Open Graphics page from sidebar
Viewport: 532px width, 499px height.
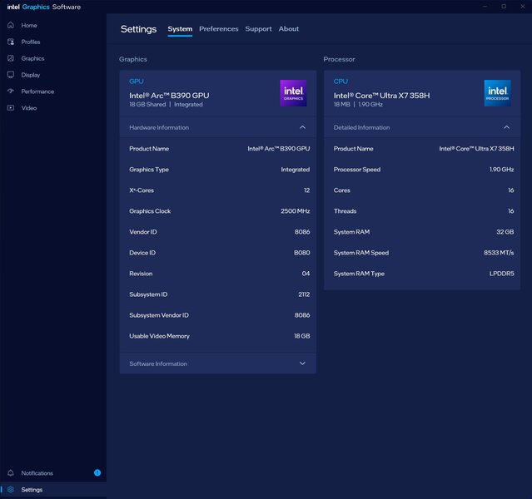pos(32,59)
